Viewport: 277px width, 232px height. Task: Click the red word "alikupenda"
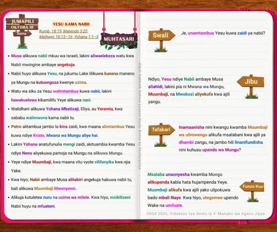coord(158,182)
